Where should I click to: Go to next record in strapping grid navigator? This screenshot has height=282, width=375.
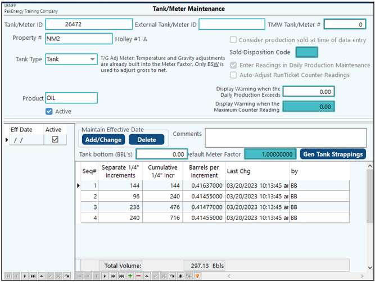[105, 276]
